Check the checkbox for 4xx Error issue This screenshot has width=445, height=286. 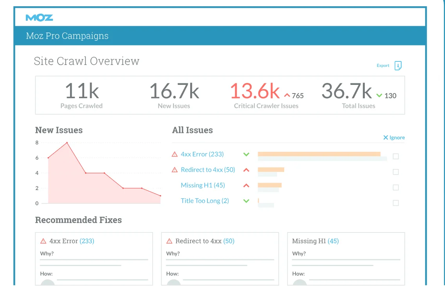point(395,156)
